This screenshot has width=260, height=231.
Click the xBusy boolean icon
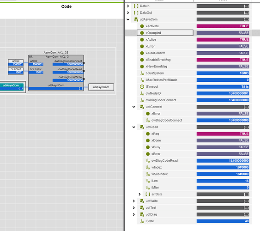point(148,147)
